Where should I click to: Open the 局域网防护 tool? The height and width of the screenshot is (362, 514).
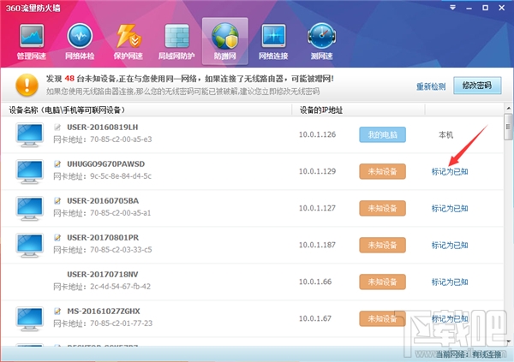coord(176,42)
